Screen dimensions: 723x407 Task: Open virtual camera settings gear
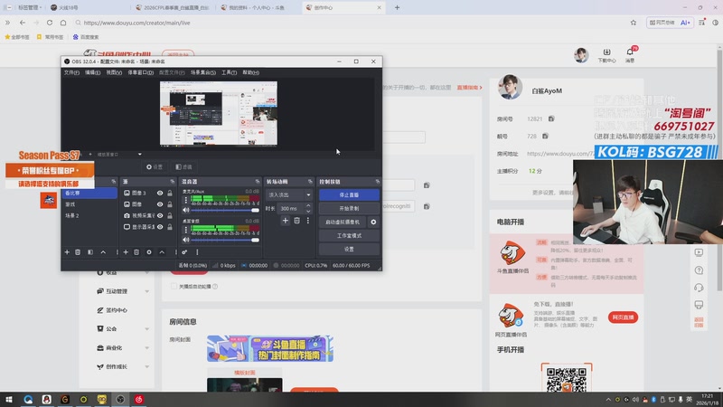point(373,222)
